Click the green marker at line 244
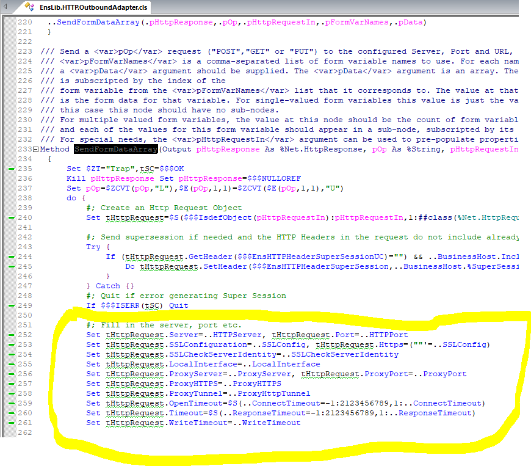The height and width of the screenshot is (466, 531). [x=12, y=257]
